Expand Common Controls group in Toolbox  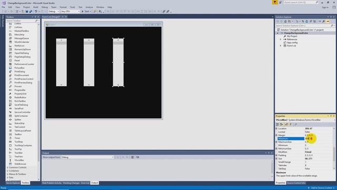(7, 167)
